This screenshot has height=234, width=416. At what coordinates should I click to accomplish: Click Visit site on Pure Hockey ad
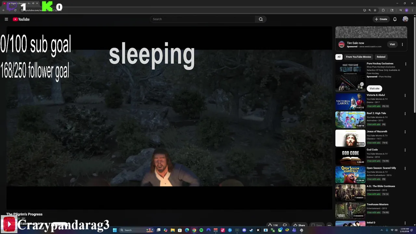click(x=374, y=88)
